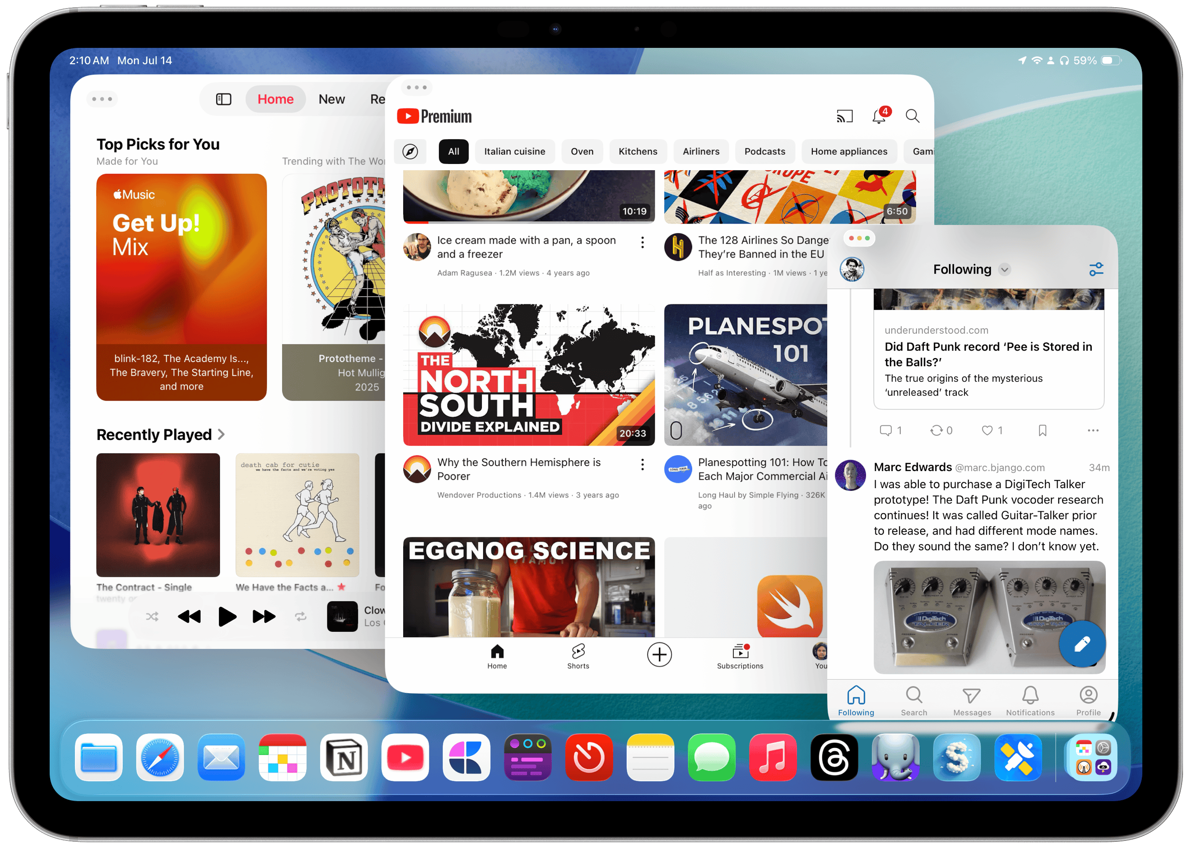Open The Contract - Single album art

pos(158,515)
